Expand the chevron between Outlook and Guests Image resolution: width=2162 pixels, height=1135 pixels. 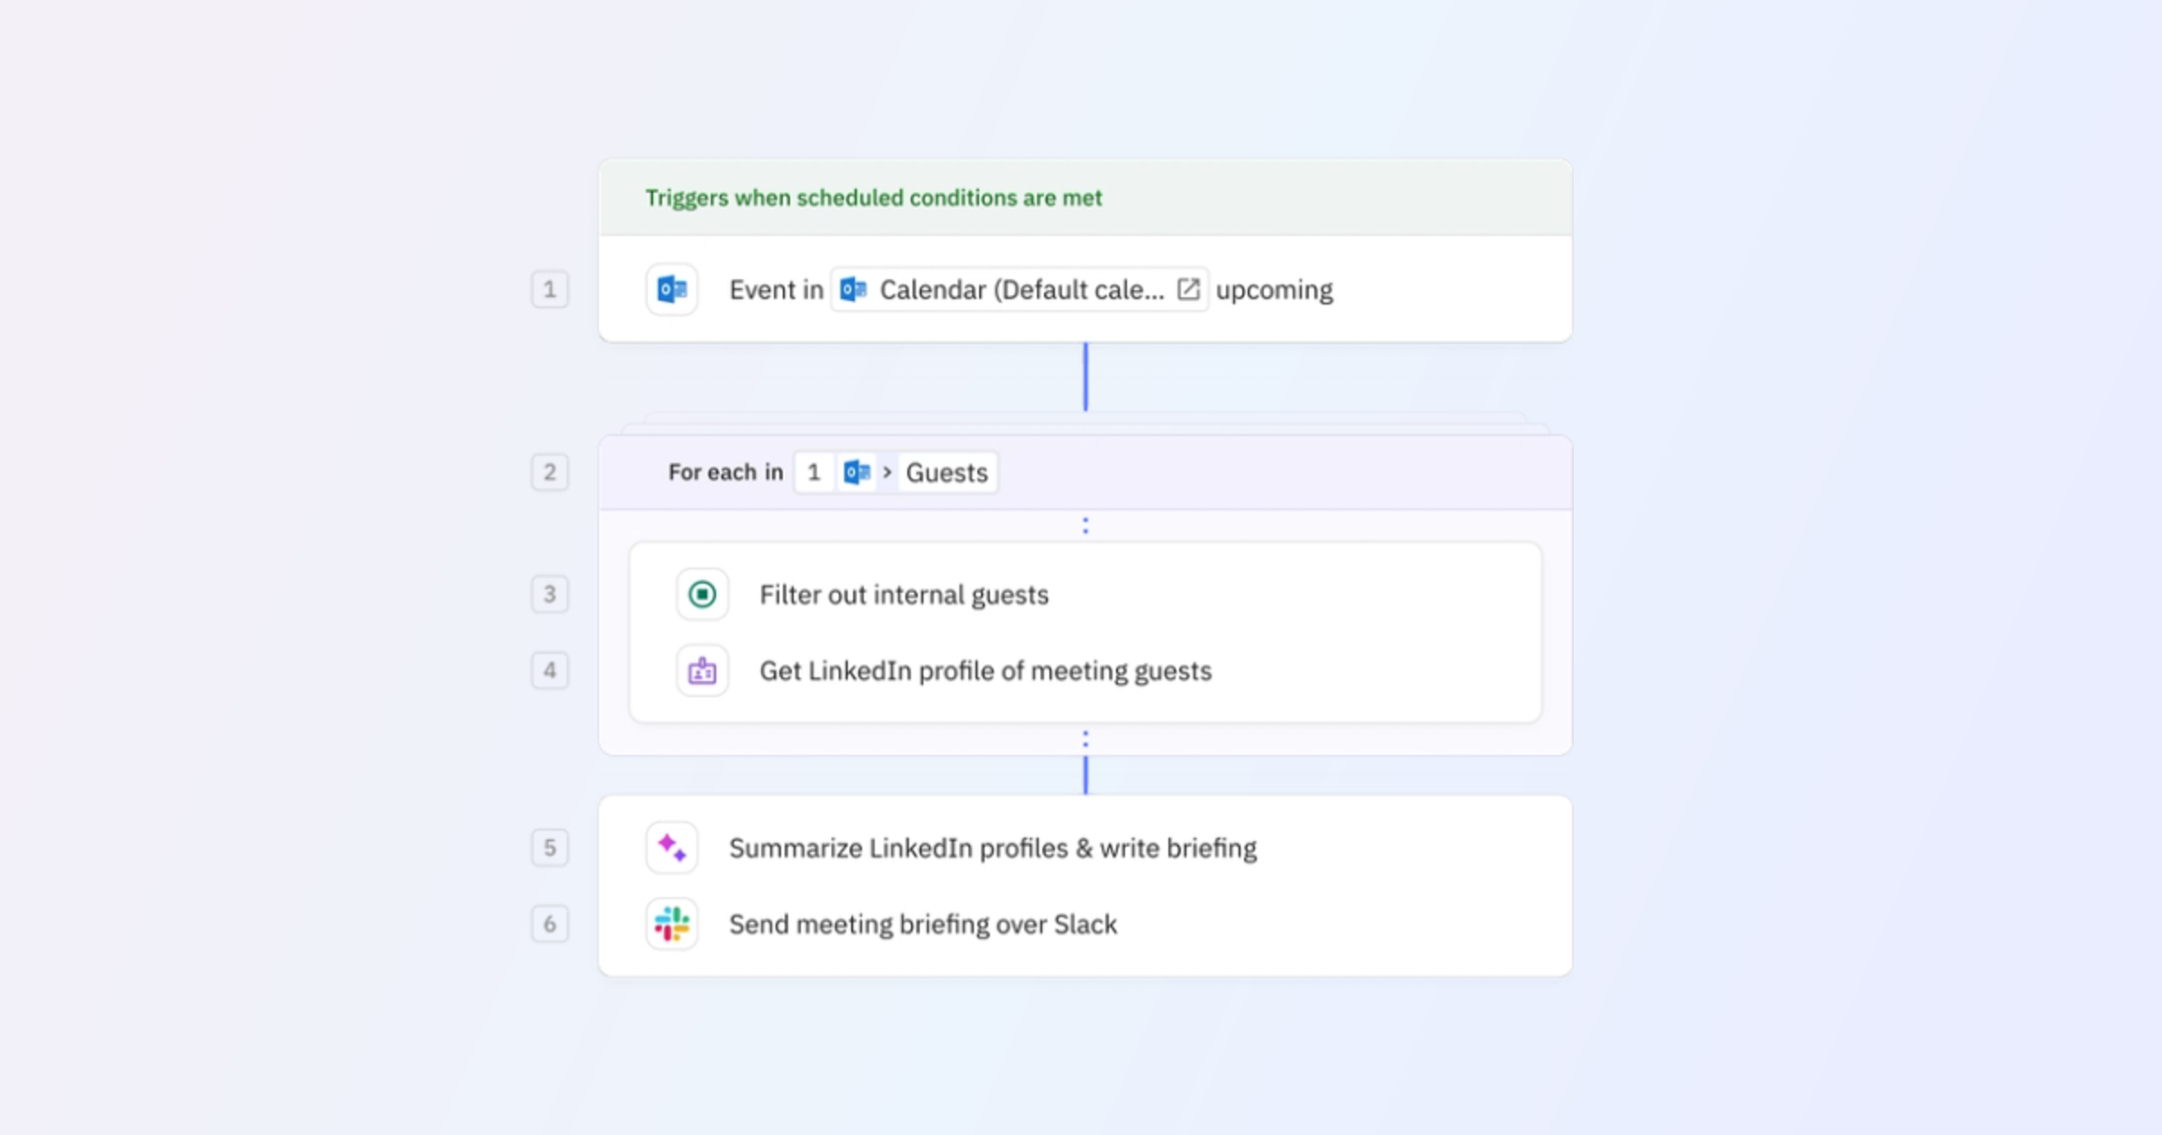[886, 471]
